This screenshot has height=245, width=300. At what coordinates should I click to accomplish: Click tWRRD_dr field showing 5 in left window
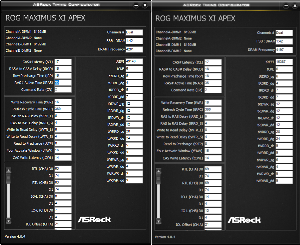click(x=134, y=145)
